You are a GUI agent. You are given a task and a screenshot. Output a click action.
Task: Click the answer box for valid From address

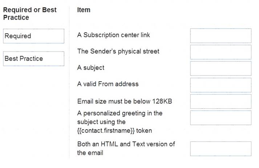[221, 85]
